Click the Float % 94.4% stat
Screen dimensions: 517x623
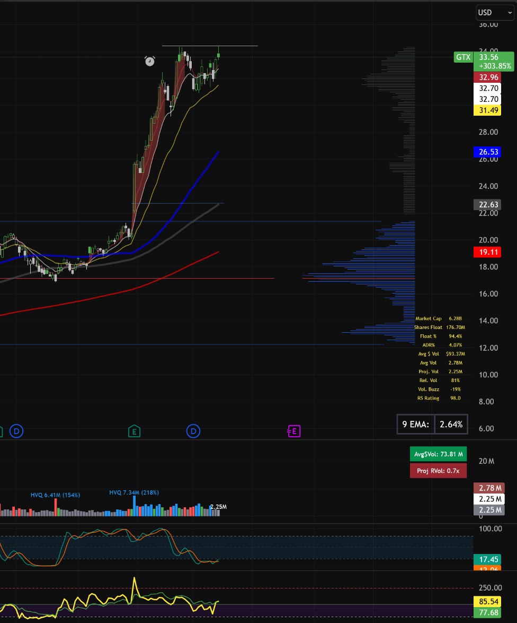tap(441, 336)
